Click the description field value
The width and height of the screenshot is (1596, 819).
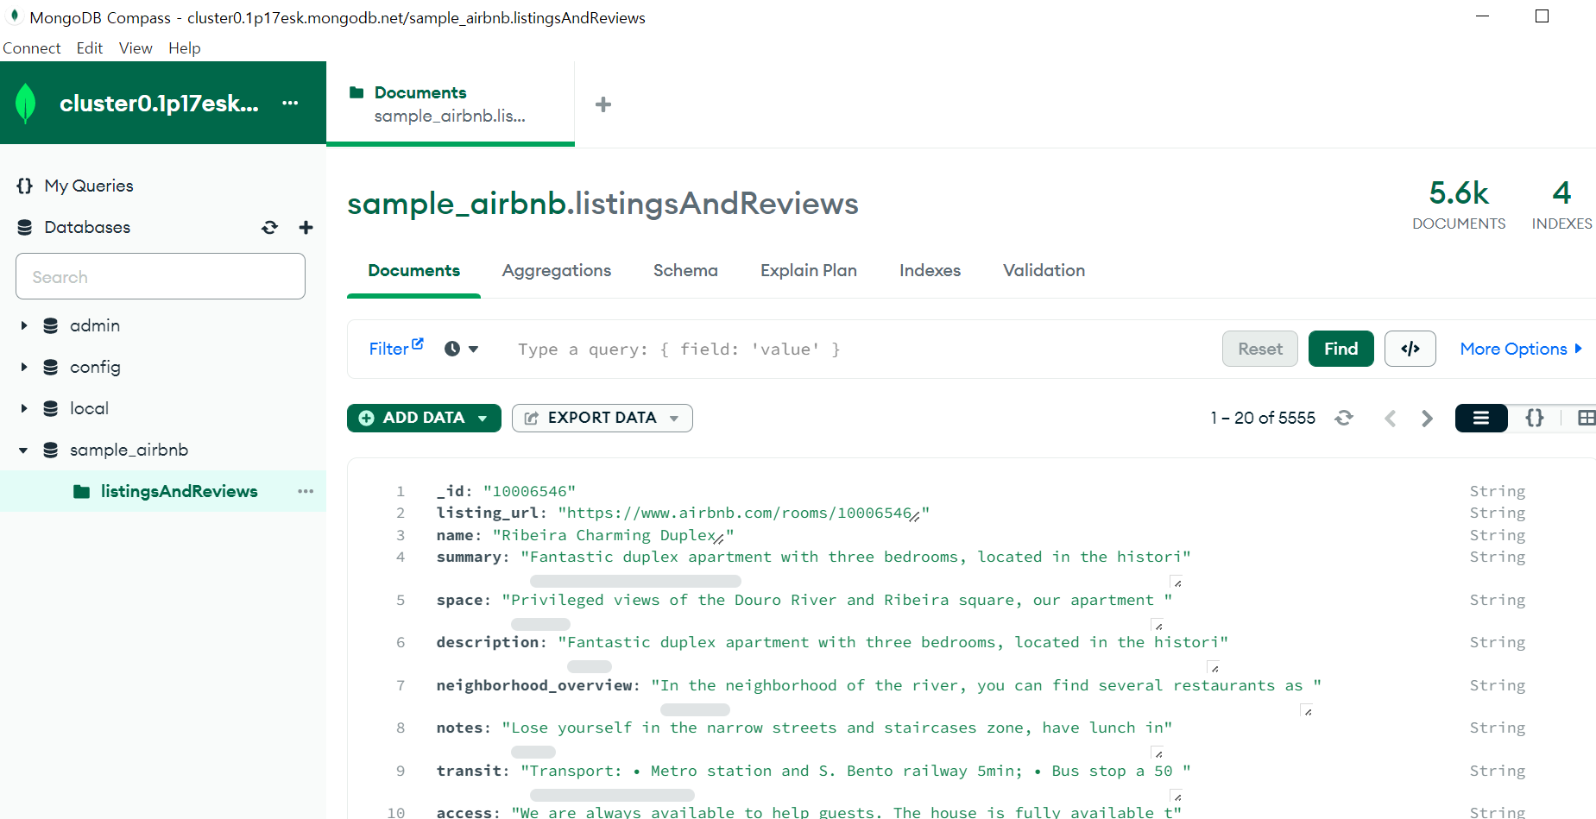click(893, 642)
